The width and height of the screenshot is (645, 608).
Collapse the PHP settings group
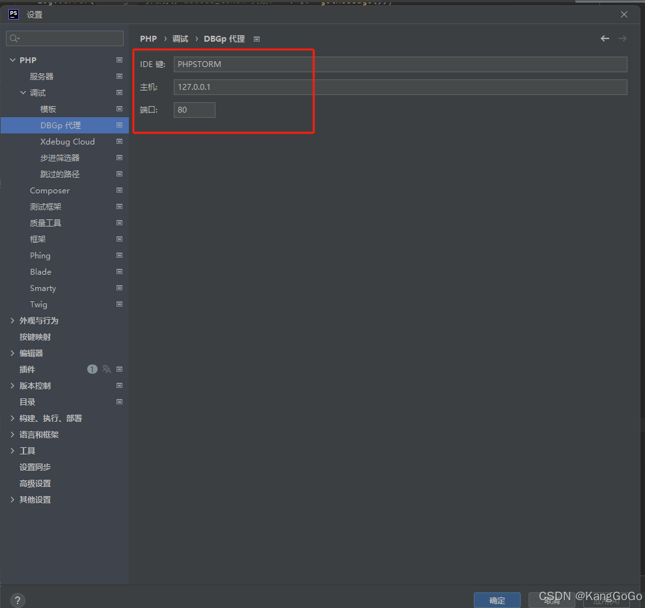[13, 60]
